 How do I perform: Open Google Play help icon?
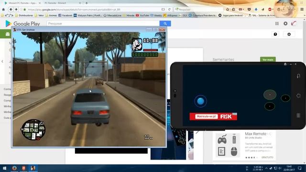coord(275,34)
